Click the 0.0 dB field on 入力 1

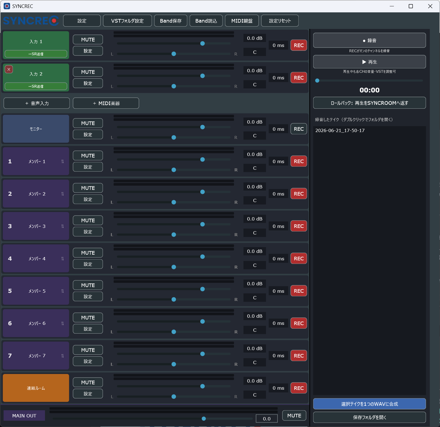coord(255,38)
